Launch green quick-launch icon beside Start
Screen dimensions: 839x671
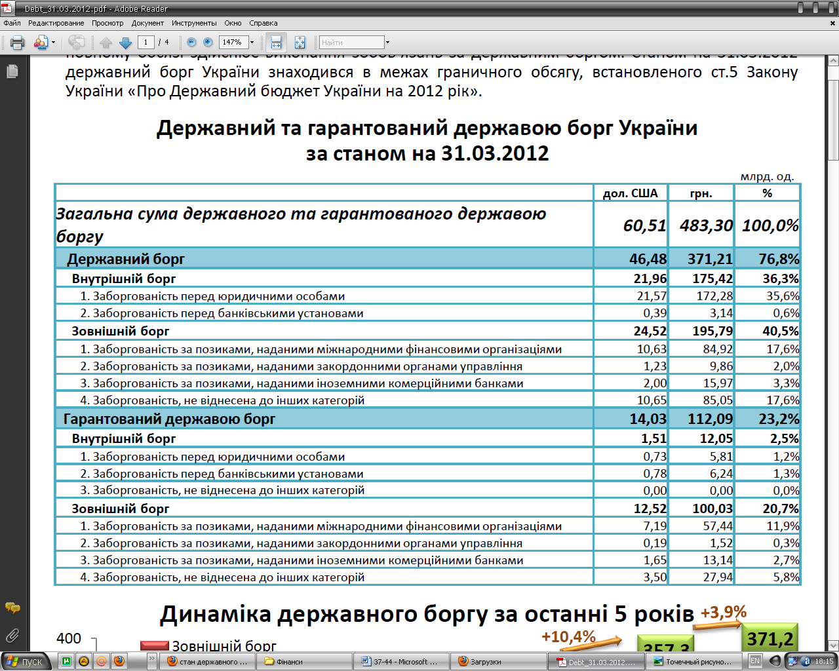tap(66, 661)
